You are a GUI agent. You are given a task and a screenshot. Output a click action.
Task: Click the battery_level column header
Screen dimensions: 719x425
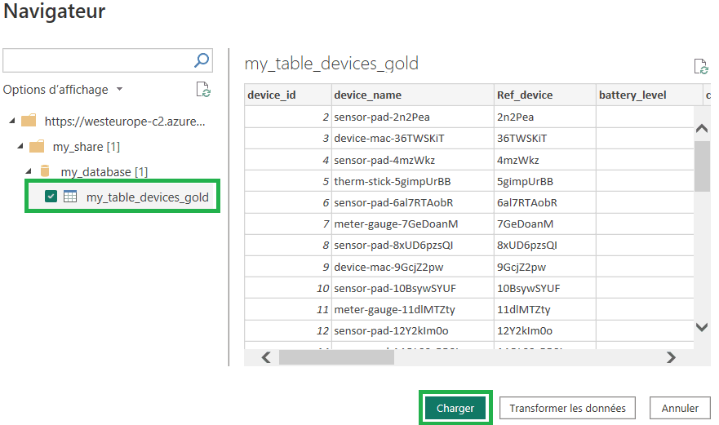point(649,95)
